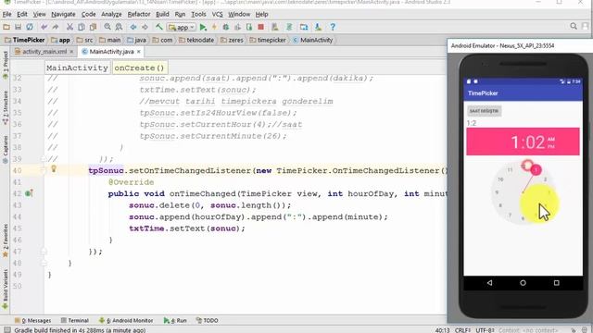Click the Debug bug icon

(226, 27)
